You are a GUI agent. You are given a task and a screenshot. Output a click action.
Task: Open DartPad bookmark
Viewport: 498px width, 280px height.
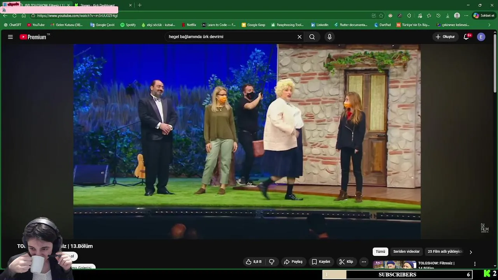click(x=382, y=25)
